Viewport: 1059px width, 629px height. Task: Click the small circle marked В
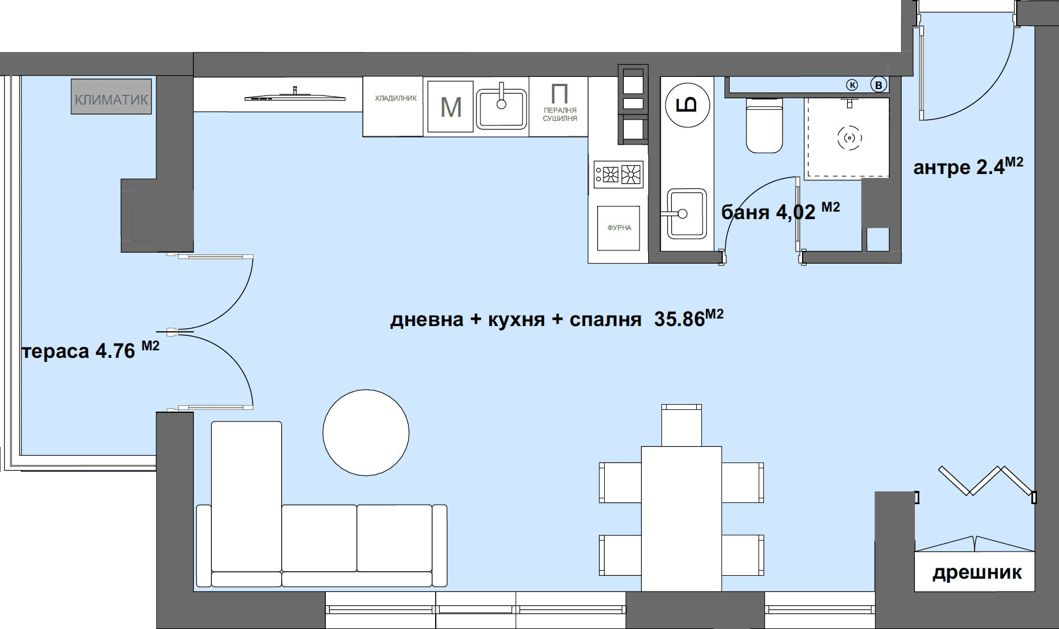tap(878, 85)
